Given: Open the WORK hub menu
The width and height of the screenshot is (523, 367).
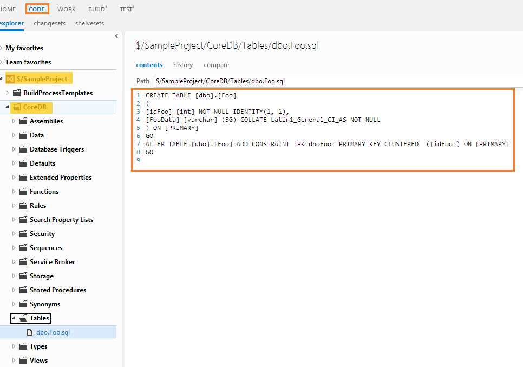Looking at the screenshot, I should coord(67,9).
